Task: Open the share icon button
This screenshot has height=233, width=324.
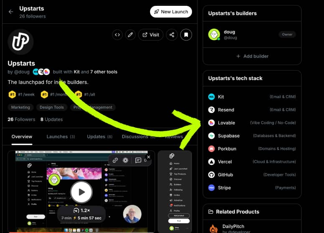Action: 171,35
